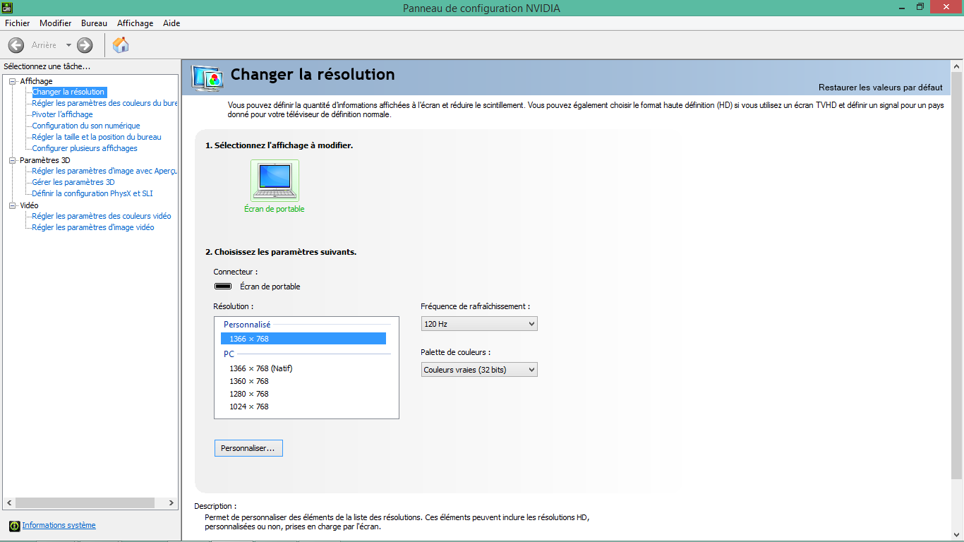The height and width of the screenshot is (542, 964).
Task: Go to the Home page icon
Action: [x=121, y=45]
